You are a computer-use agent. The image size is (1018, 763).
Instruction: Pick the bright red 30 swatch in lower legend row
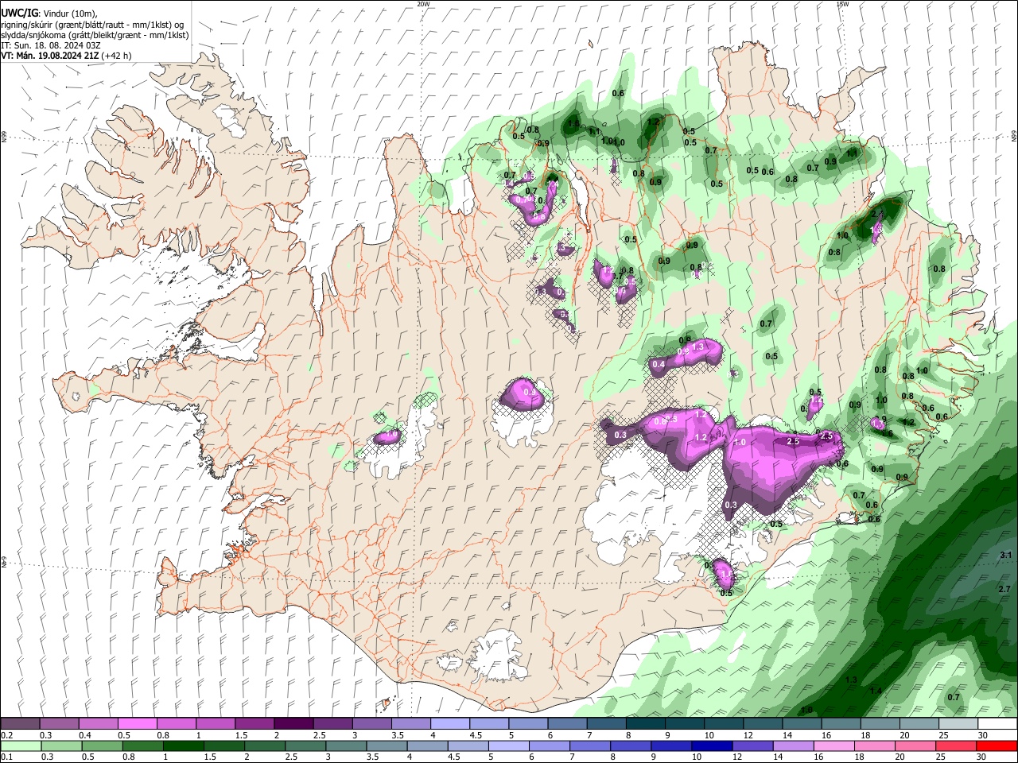[x=996, y=746]
